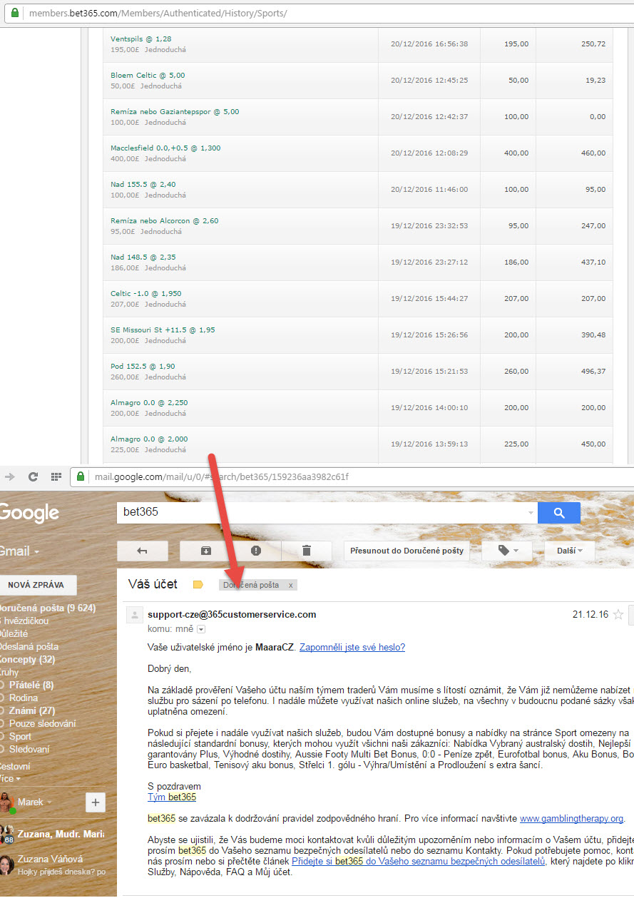
Task: Click the Gmail back-to-results arrow button
Action: pyautogui.click(x=142, y=551)
